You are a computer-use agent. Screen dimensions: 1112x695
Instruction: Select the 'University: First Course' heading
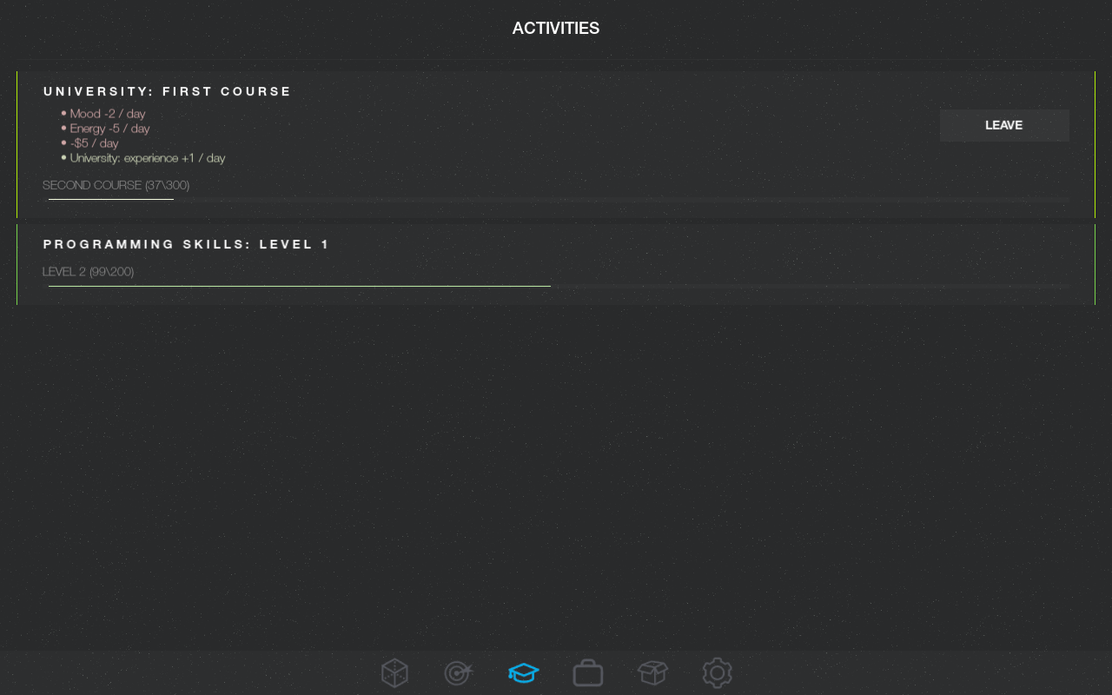tap(168, 91)
